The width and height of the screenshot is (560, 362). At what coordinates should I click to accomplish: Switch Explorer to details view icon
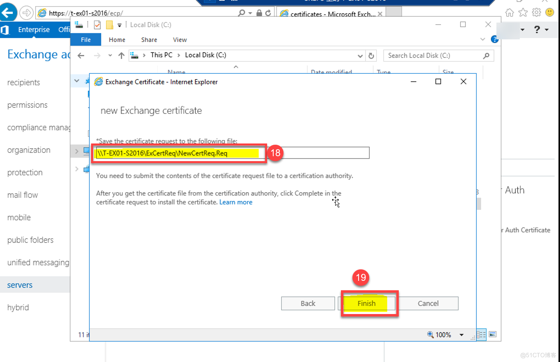(x=482, y=334)
